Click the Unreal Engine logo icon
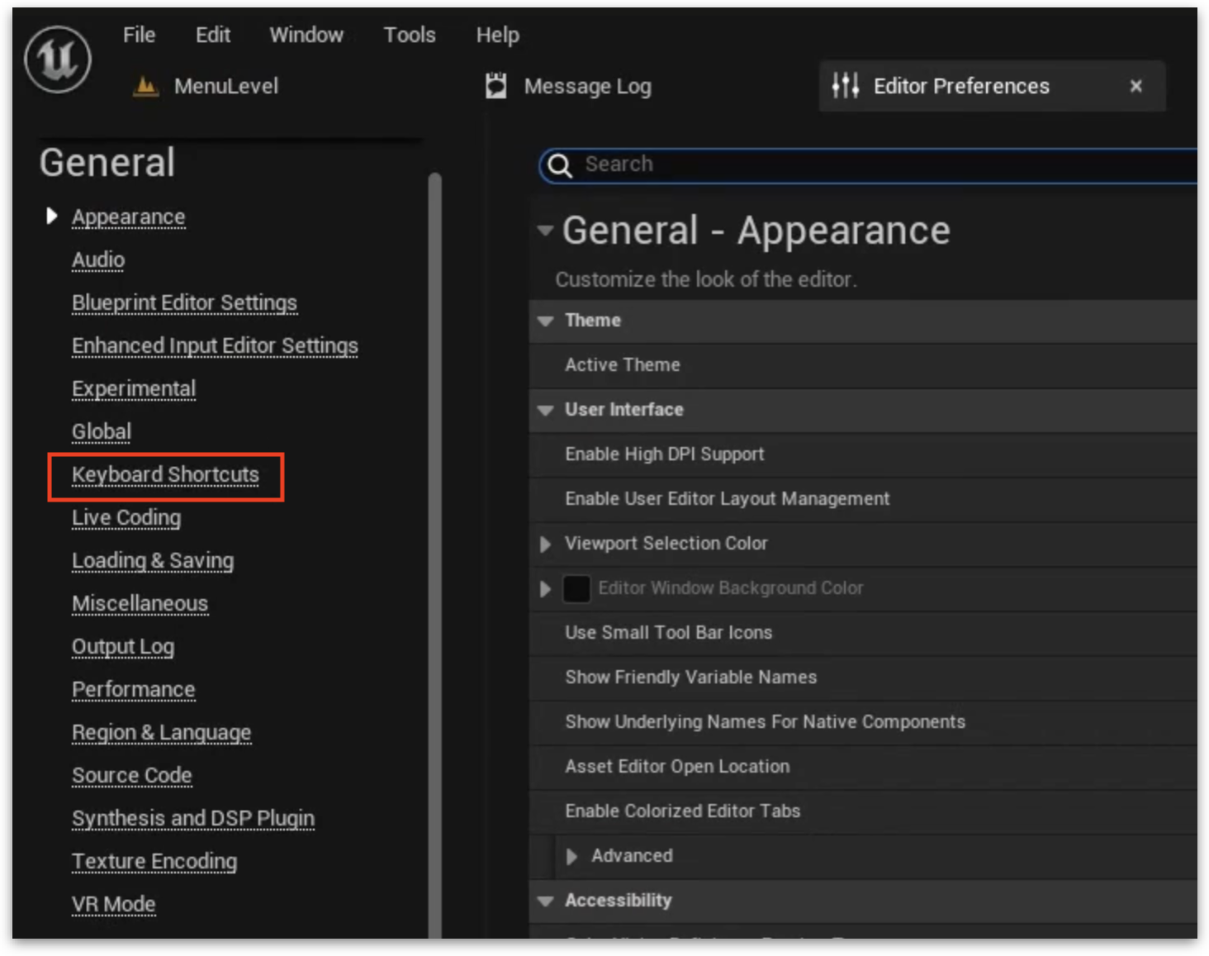1209x956 pixels. click(58, 59)
